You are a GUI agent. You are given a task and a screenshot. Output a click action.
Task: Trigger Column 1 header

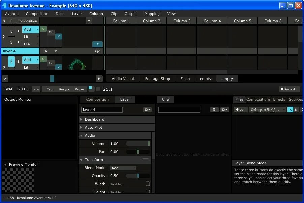tap(121, 21)
